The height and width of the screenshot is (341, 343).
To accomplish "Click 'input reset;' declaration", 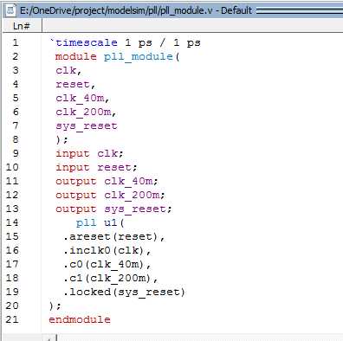I will pos(96,167).
